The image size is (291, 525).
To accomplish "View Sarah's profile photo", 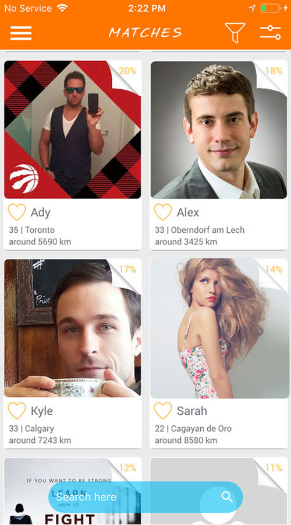I will click(218, 328).
